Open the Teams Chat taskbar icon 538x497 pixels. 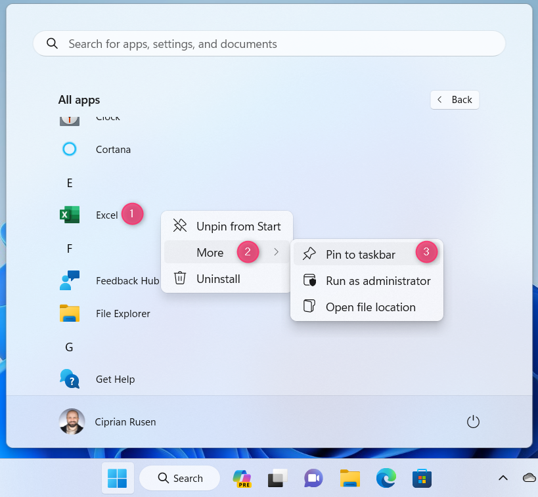(313, 478)
